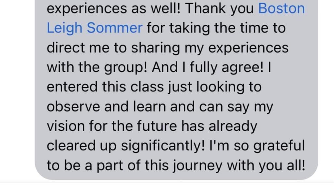Click the line 'direct me to sharing'

(x=113, y=47)
